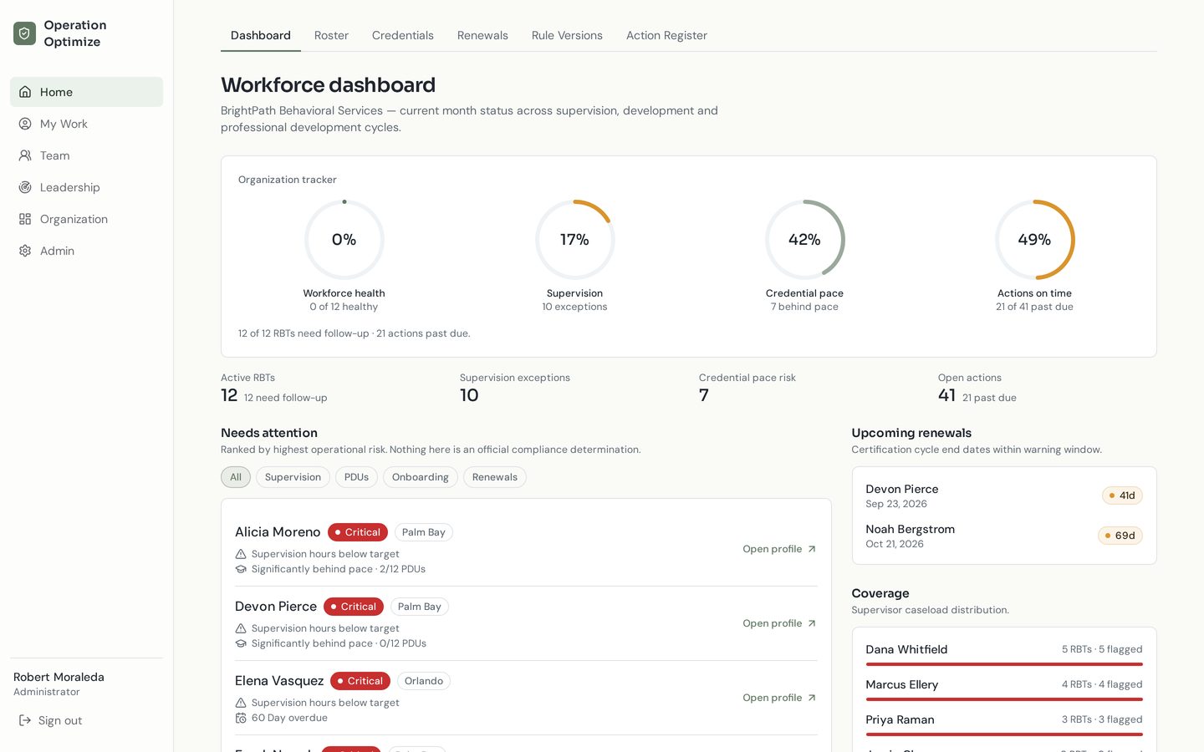Open profile for Devon Pierce
This screenshot has width=1204, height=752.
[779, 623]
